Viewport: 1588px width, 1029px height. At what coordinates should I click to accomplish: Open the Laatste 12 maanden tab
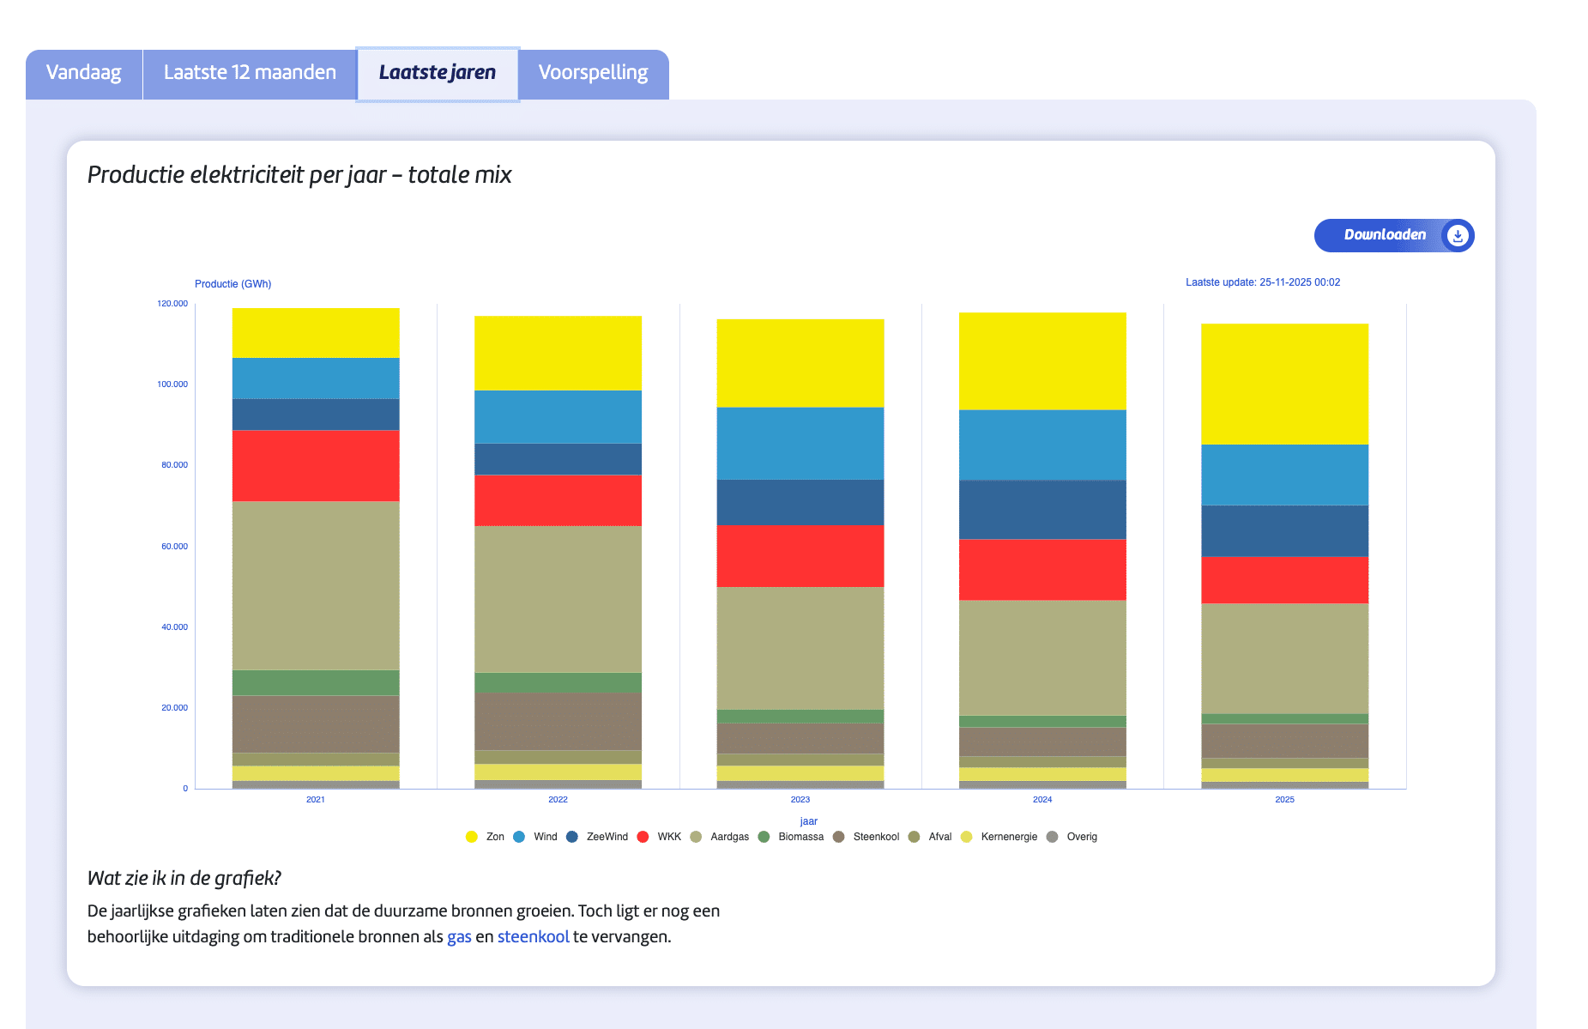pyautogui.click(x=250, y=73)
